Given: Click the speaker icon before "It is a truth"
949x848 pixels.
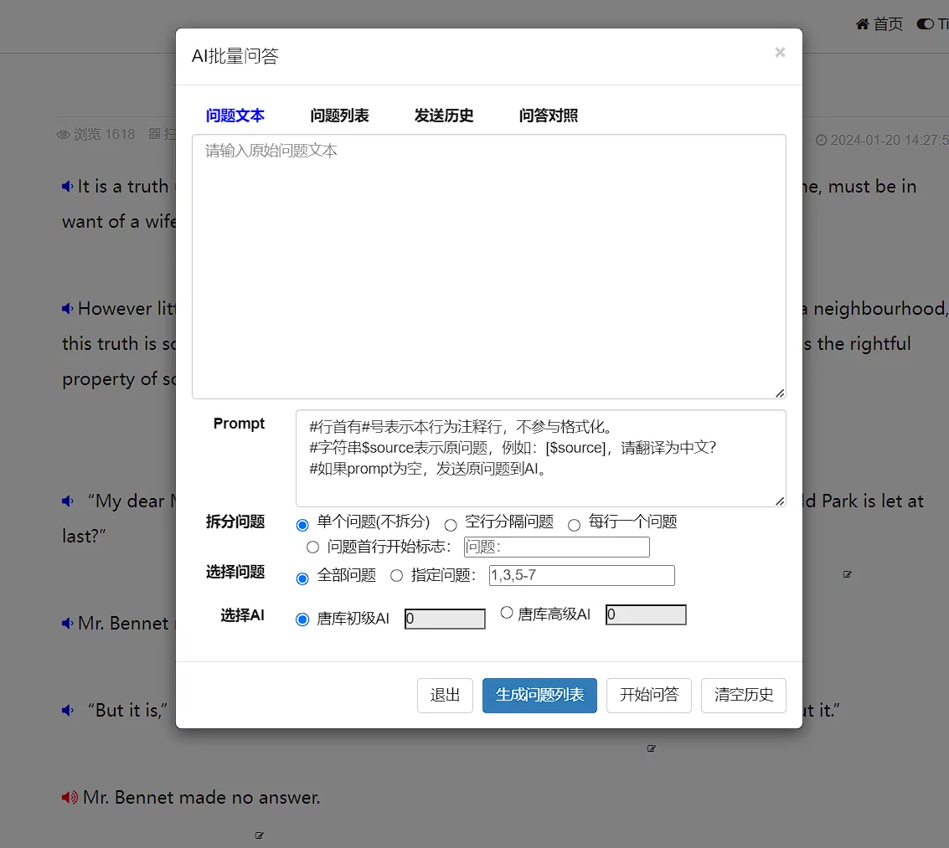Looking at the screenshot, I should (68, 187).
